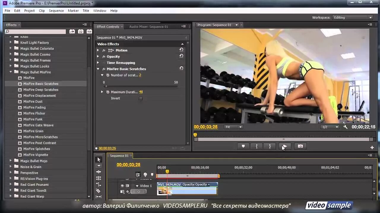Click the Program monitor time ruler playhead
380x213 pixels.
click(x=195, y=135)
